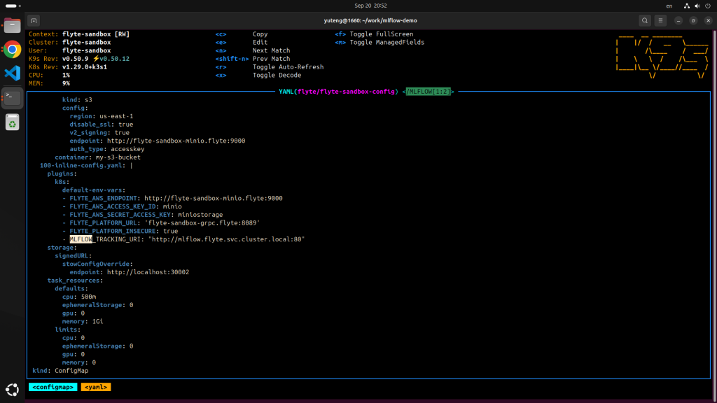Click the newer version v0.50.12 notice
The height and width of the screenshot is (403, 717).
click(111, 59)
